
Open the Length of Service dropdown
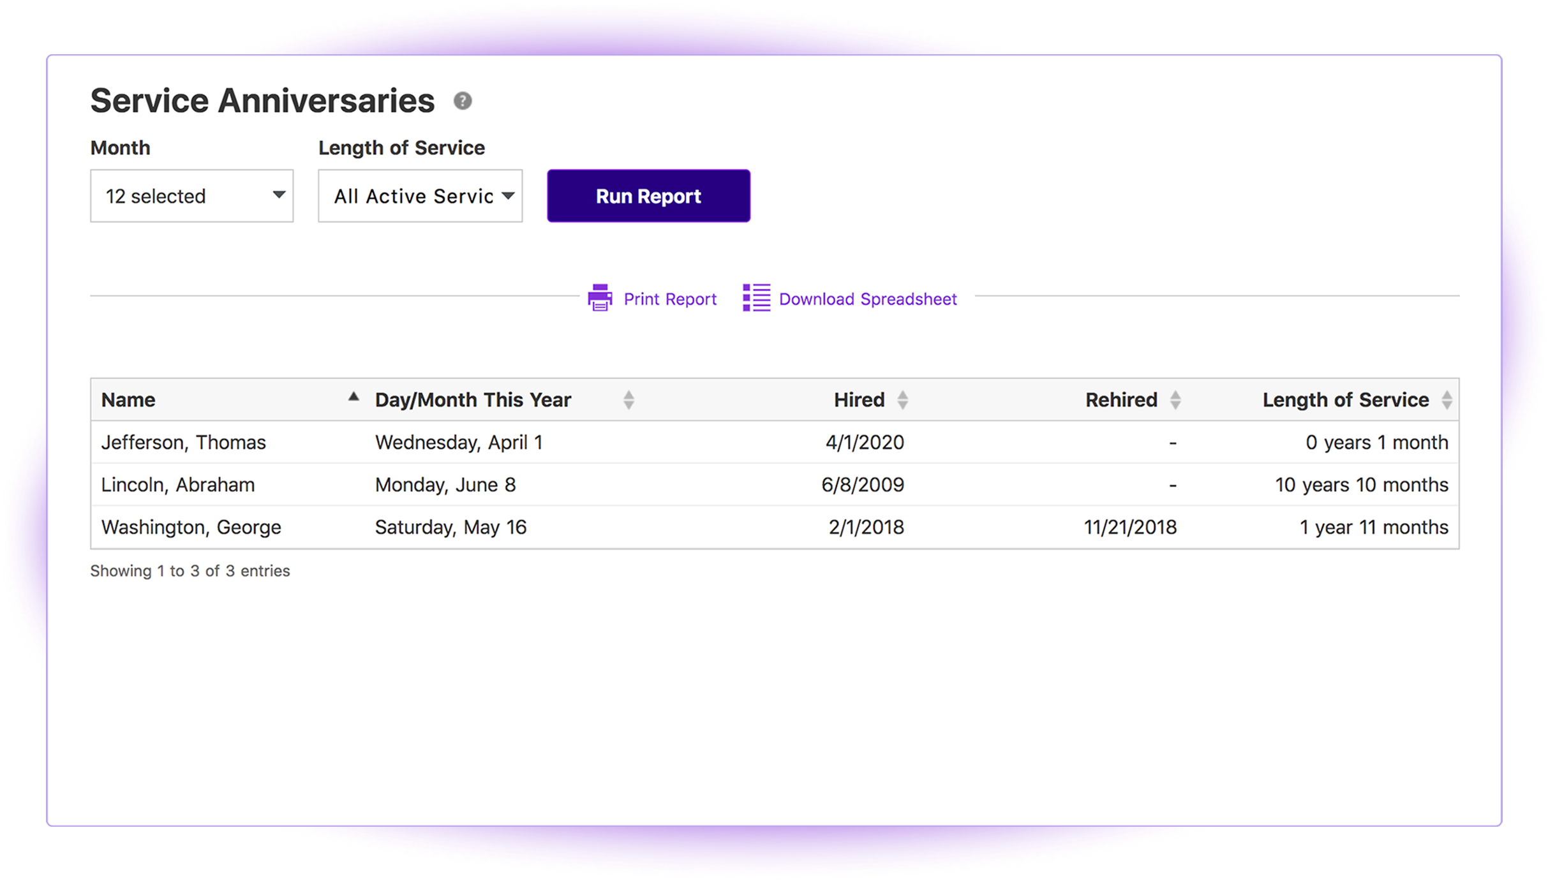[x=420, y=196]
